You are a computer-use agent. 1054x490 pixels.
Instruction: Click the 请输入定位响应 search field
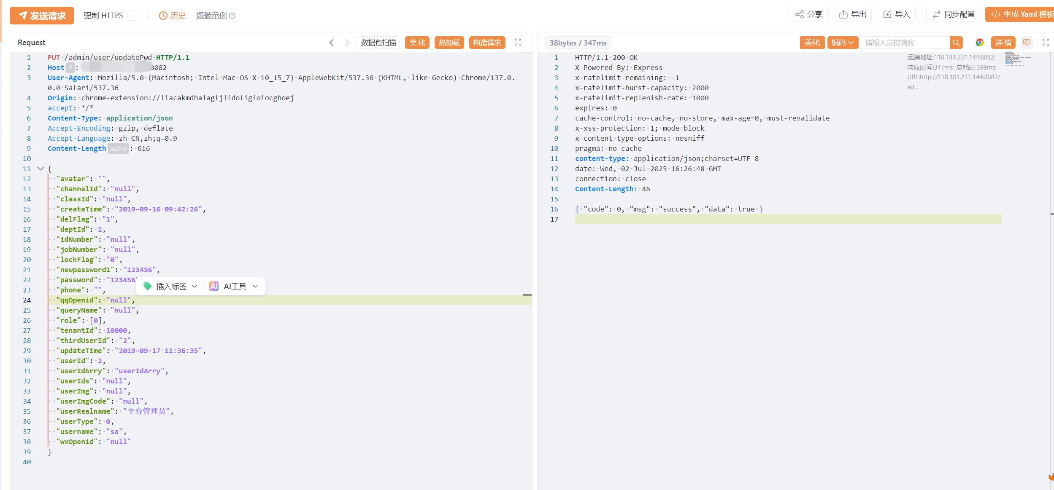click(905, 43)
